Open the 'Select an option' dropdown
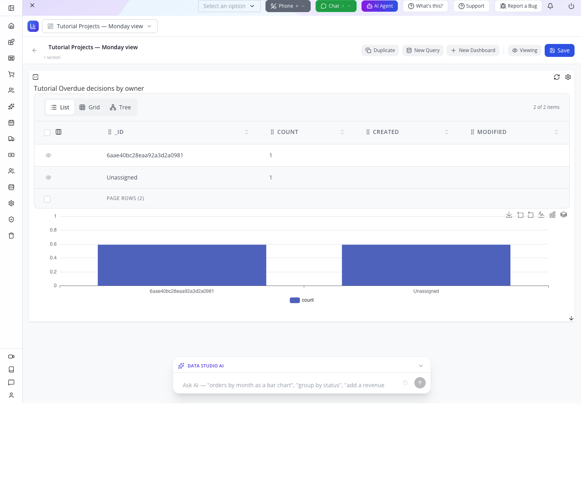 coord(229,6)
